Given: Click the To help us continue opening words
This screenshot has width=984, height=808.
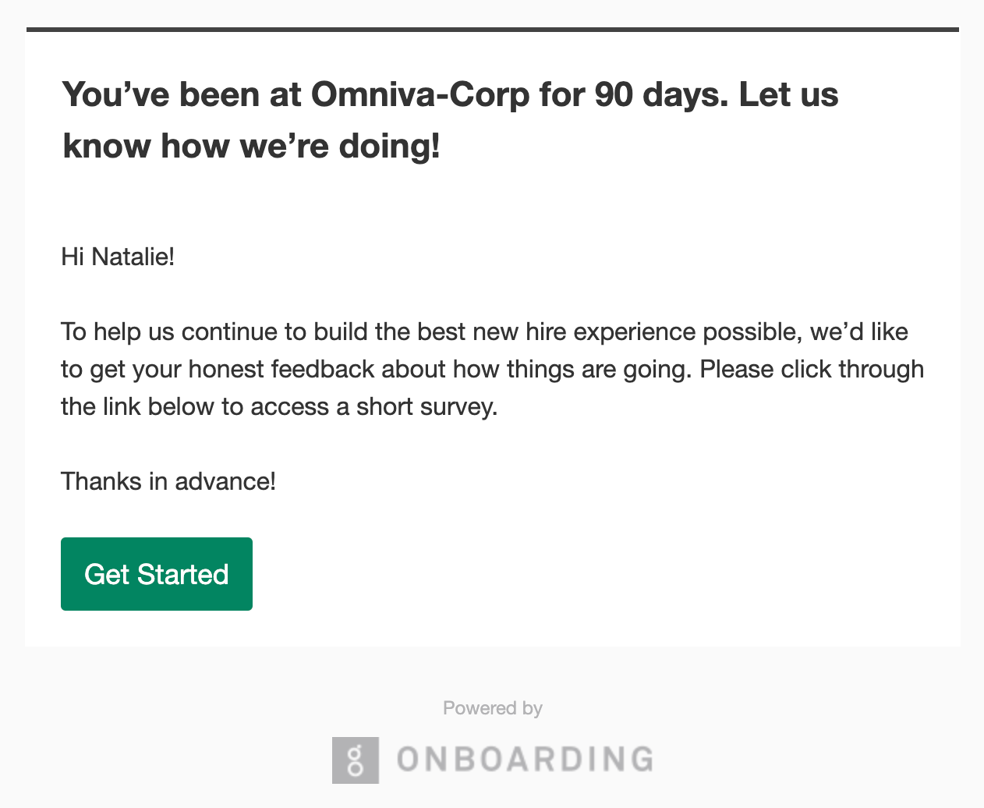Looking at the screenshot, I should [x=169, y=331].
